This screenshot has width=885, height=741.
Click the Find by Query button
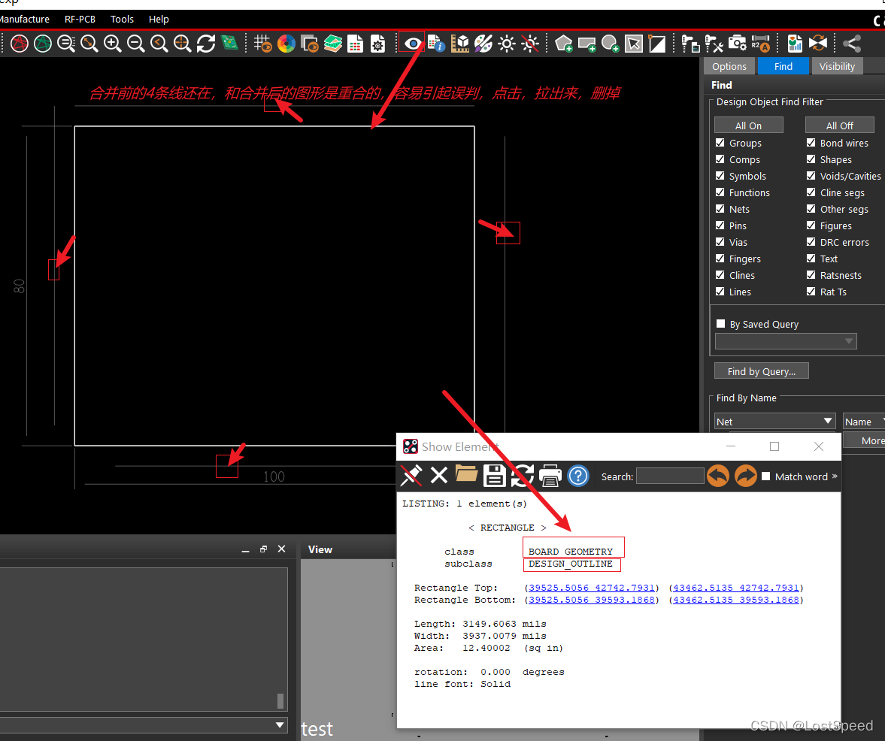(x=761, y=371)
